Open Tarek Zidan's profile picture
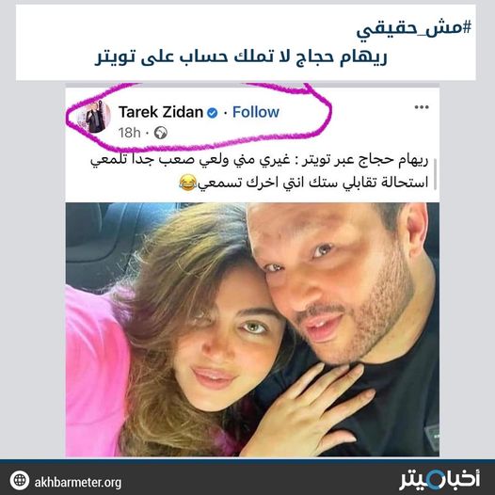The width and height of the screenshot is (495, 495). click(x=94, y=116)
